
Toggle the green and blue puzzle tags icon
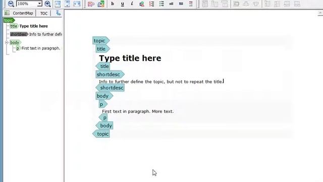tap(101, 4)
